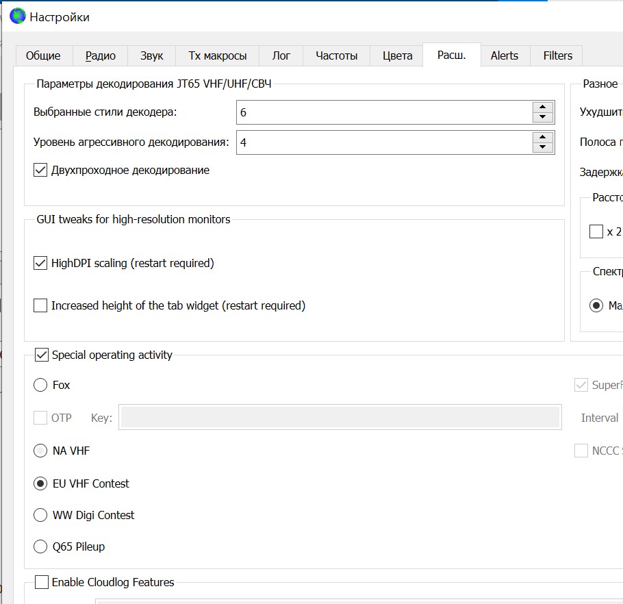Enable Increased height of the tab widget

click(x=40, y=305)
